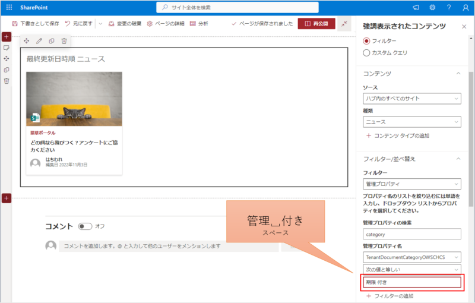This screenshot has height=303, width=475.
Task: Open the help question mark icon
Action: tap(448, 7)
